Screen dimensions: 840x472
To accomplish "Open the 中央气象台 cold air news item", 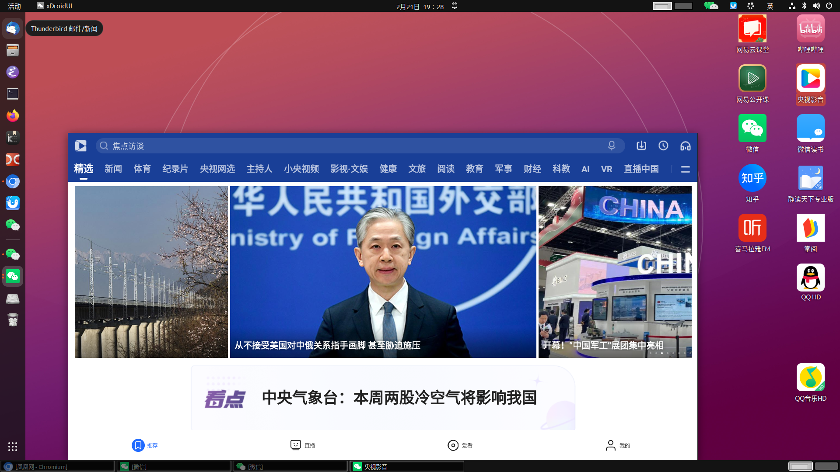I will point(399,398).
